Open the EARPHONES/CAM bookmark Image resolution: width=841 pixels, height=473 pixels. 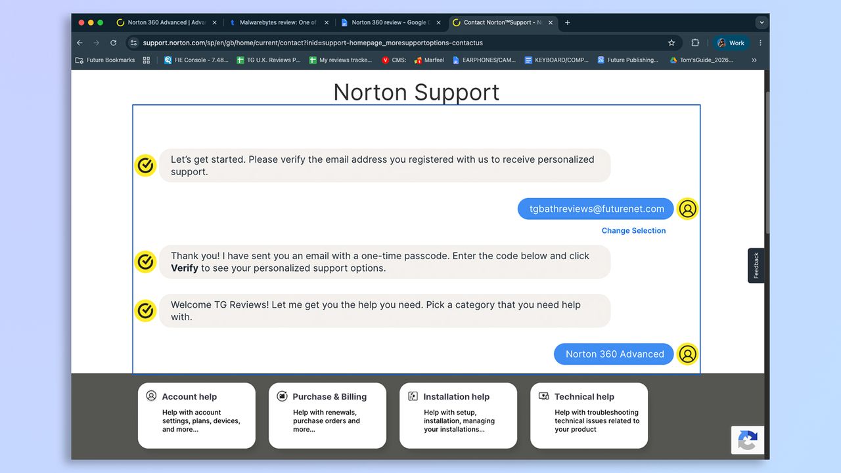(484, 60)
